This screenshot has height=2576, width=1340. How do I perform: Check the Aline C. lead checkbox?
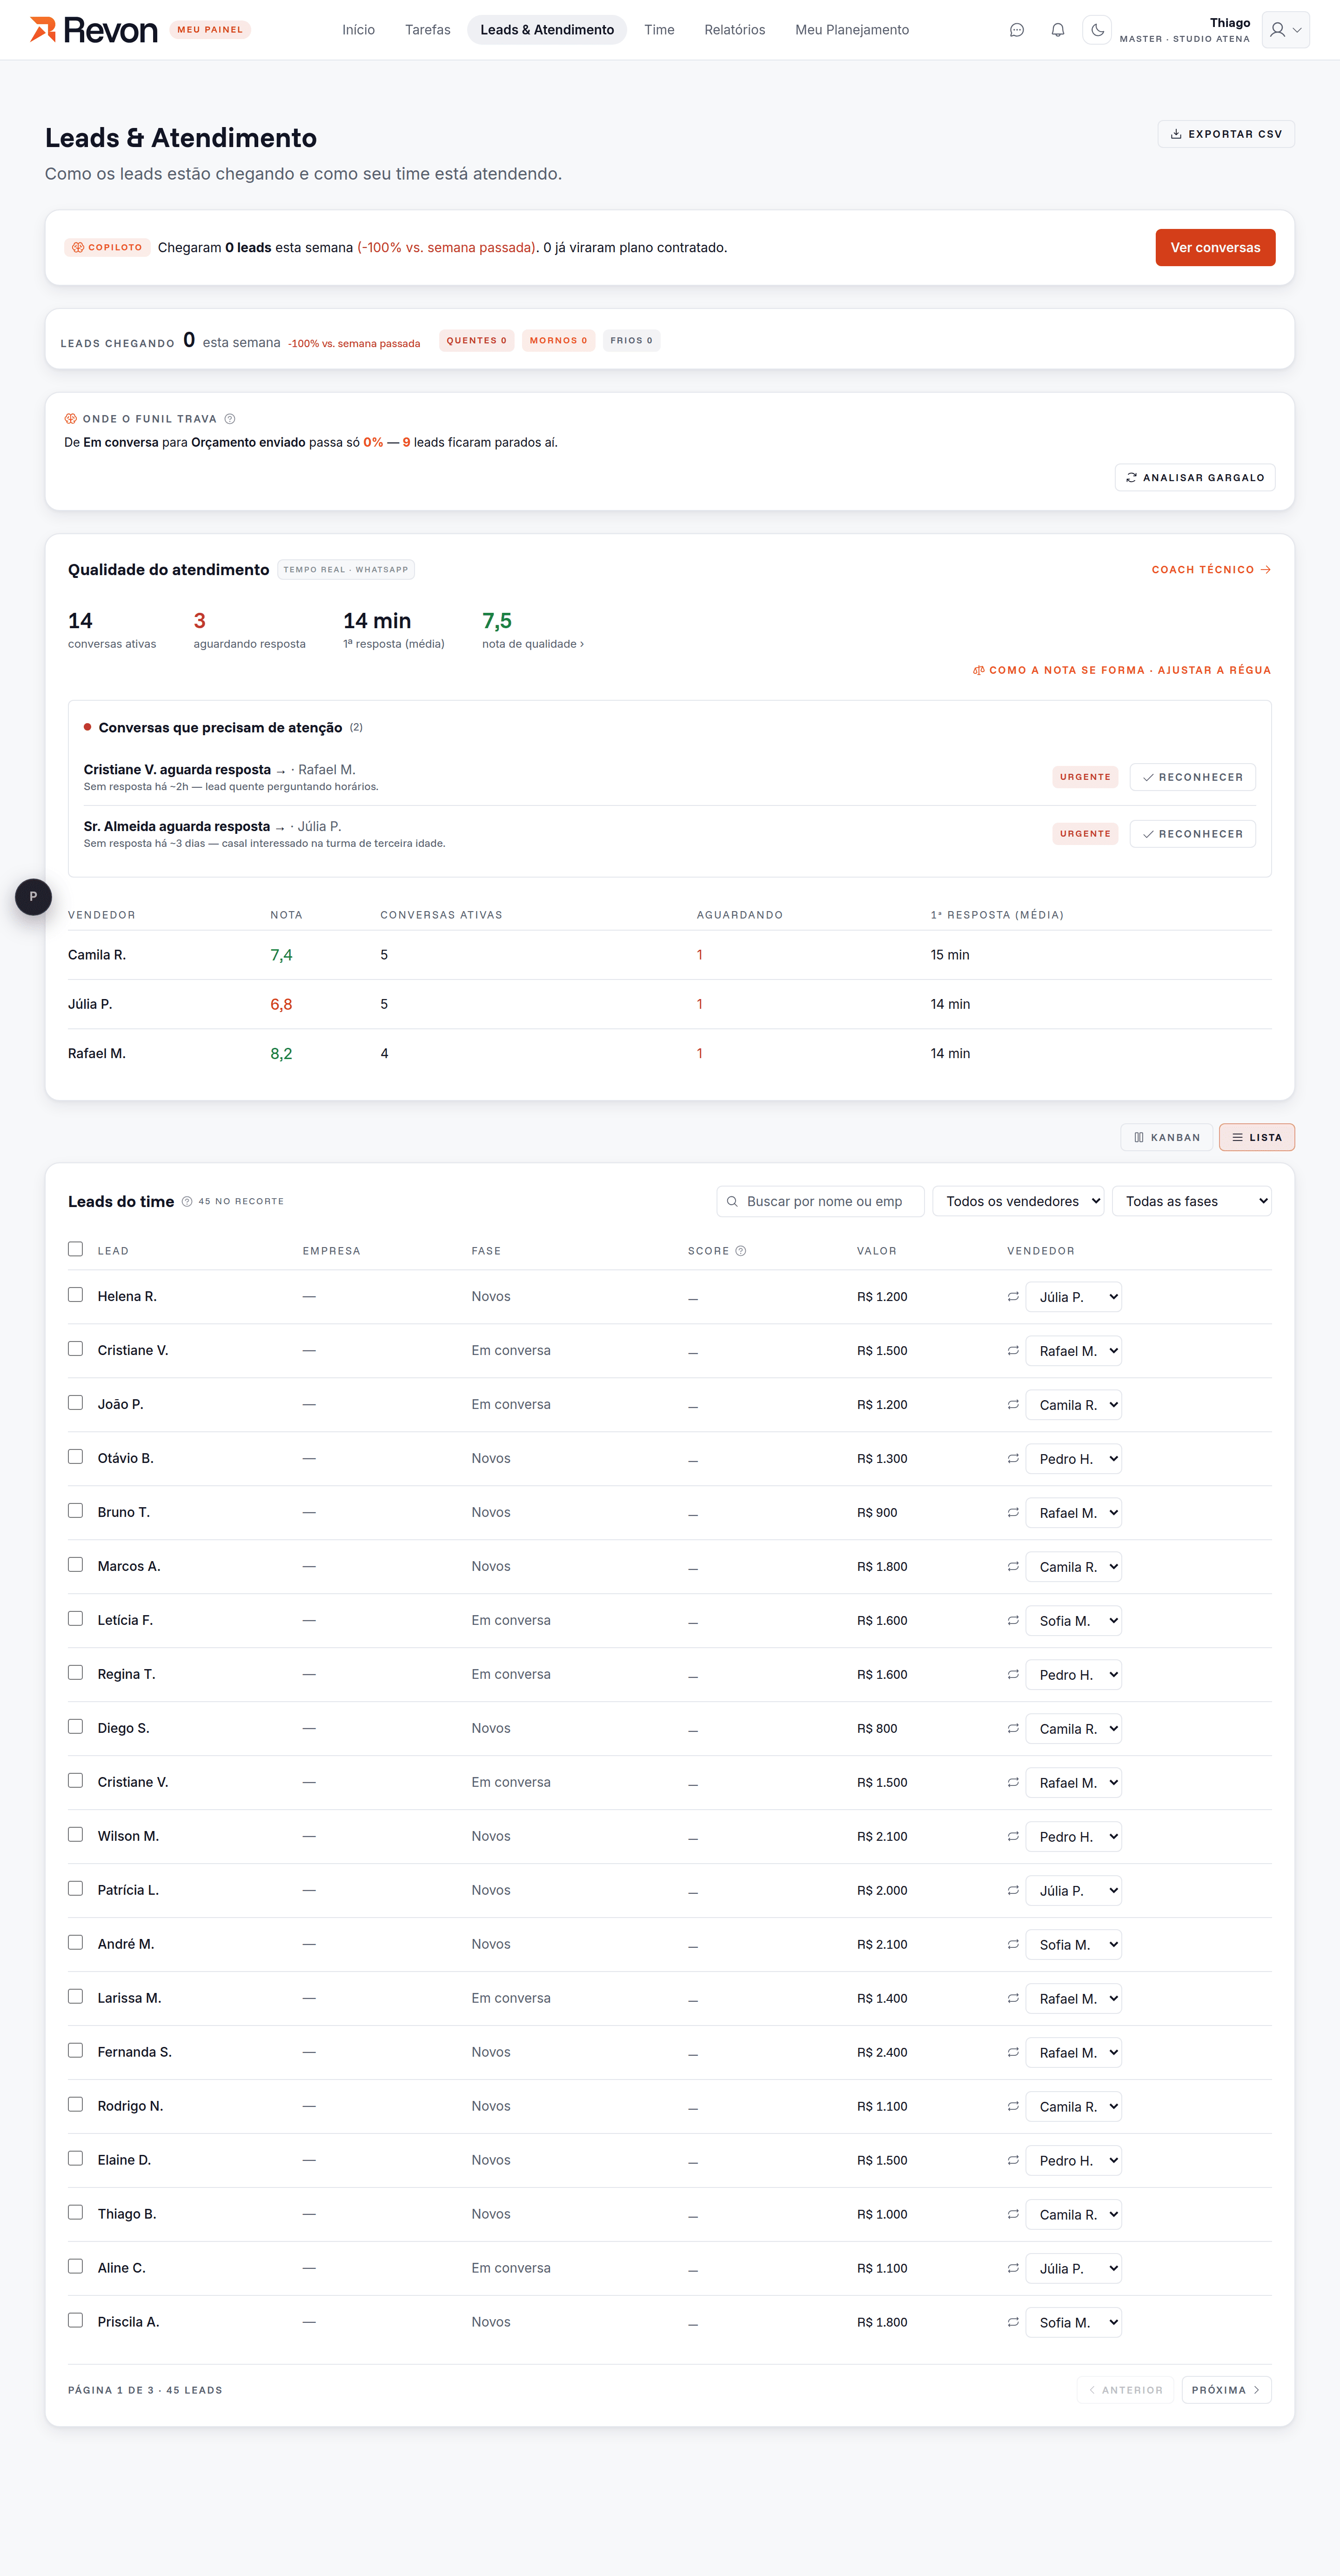(x=75, y=2267)
